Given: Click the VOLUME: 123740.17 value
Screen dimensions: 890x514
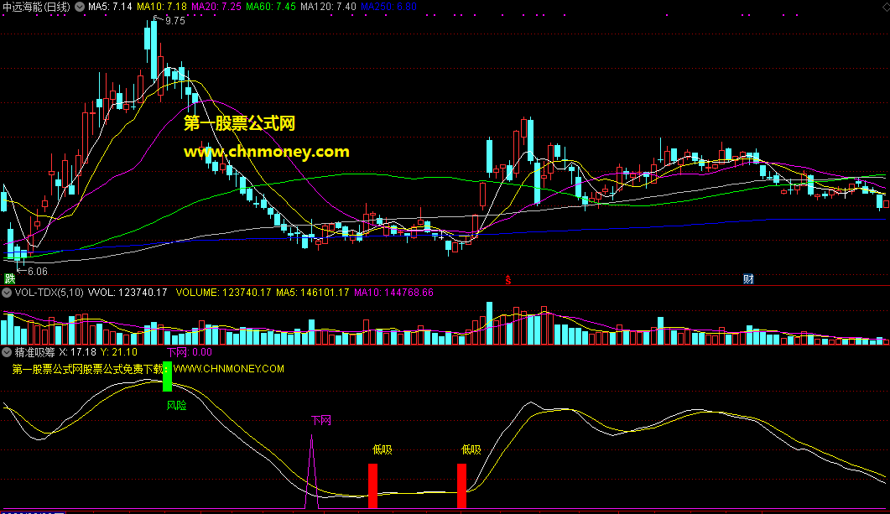Looking at the screenshot, I should point(224,293).
